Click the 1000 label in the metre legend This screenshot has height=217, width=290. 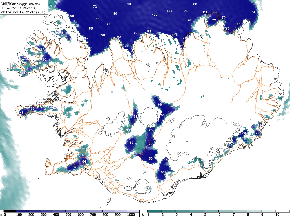pyautogui.click(x=131, y=215)
